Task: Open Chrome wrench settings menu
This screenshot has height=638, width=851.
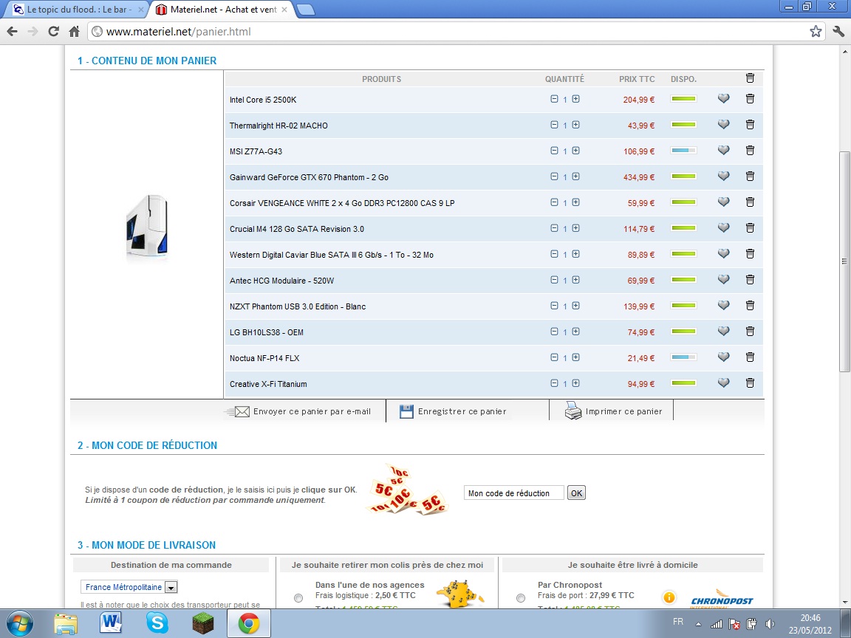Action: pos(838,31)
